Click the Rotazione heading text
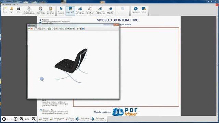 point(46,20)
